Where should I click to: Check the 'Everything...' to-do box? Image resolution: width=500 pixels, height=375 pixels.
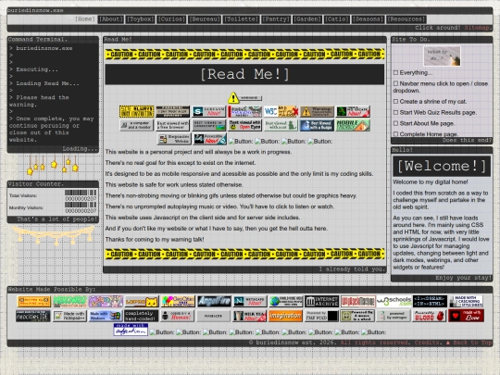pos(395,73)
